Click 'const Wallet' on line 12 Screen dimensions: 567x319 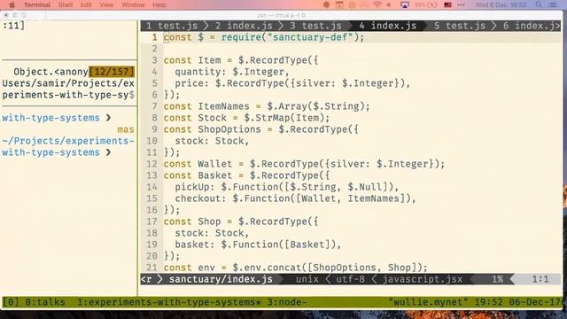pyautogui.click(x=198, y=164)
